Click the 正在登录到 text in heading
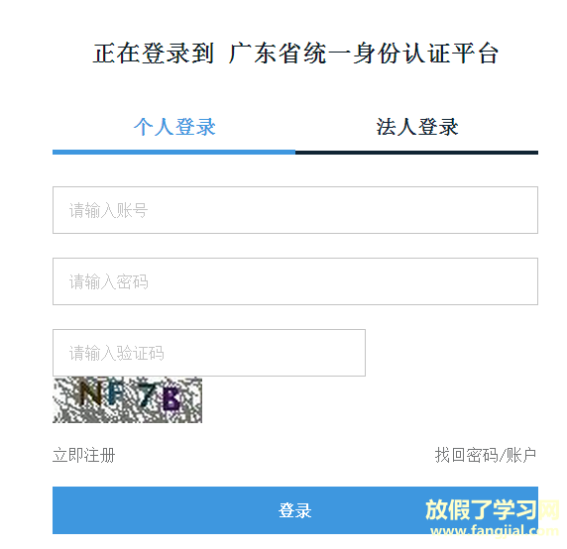Image resolution: width=567 pixels, height=549 pixels. (154, 54)
